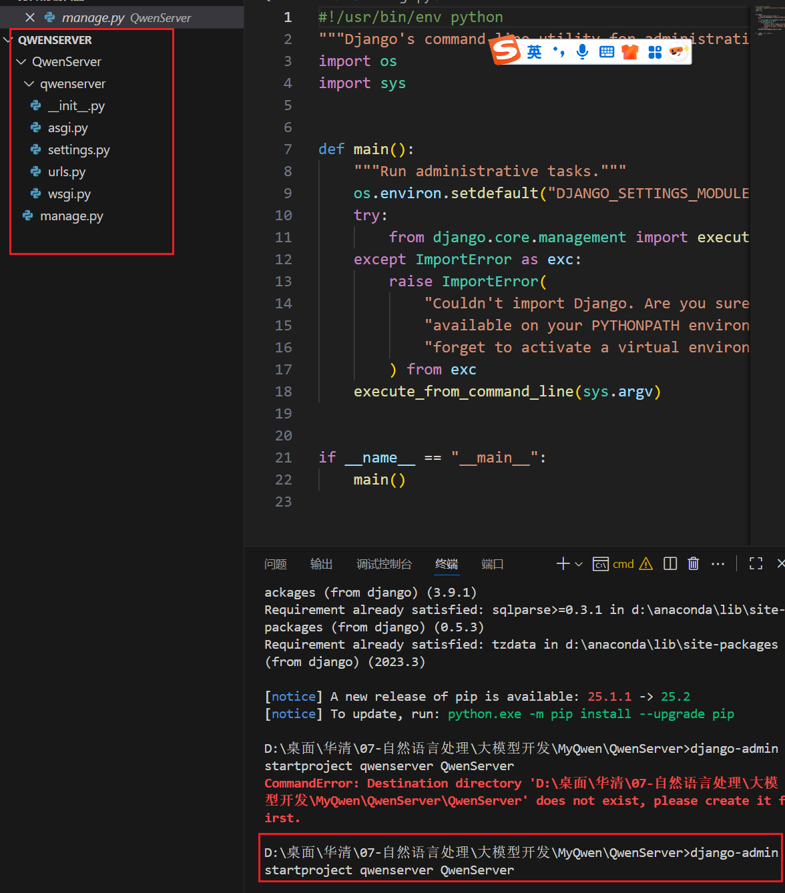Switch to the 问题 panel tab
Viewport: 785px width, 893px height.
[275, 564]
